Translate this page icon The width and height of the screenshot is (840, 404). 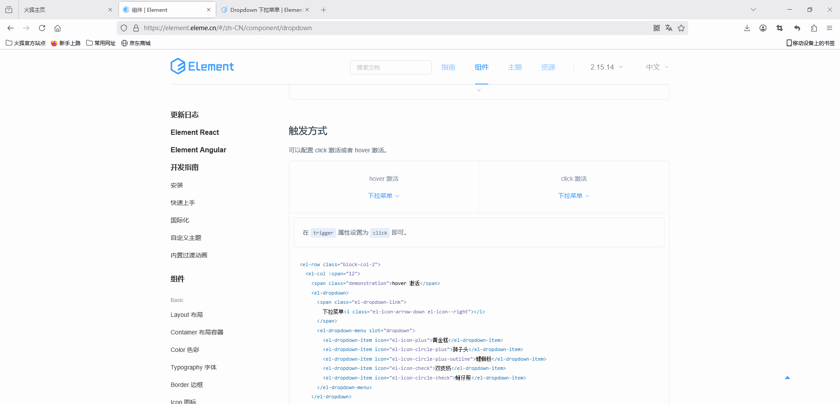[669, 28]
